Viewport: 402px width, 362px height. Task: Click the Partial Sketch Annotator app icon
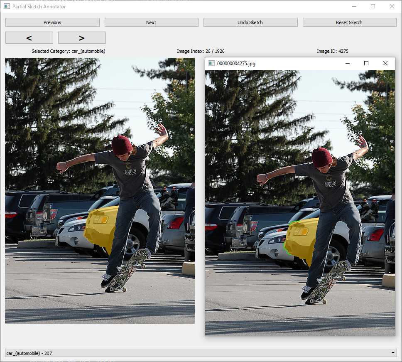tap(7, 6)
